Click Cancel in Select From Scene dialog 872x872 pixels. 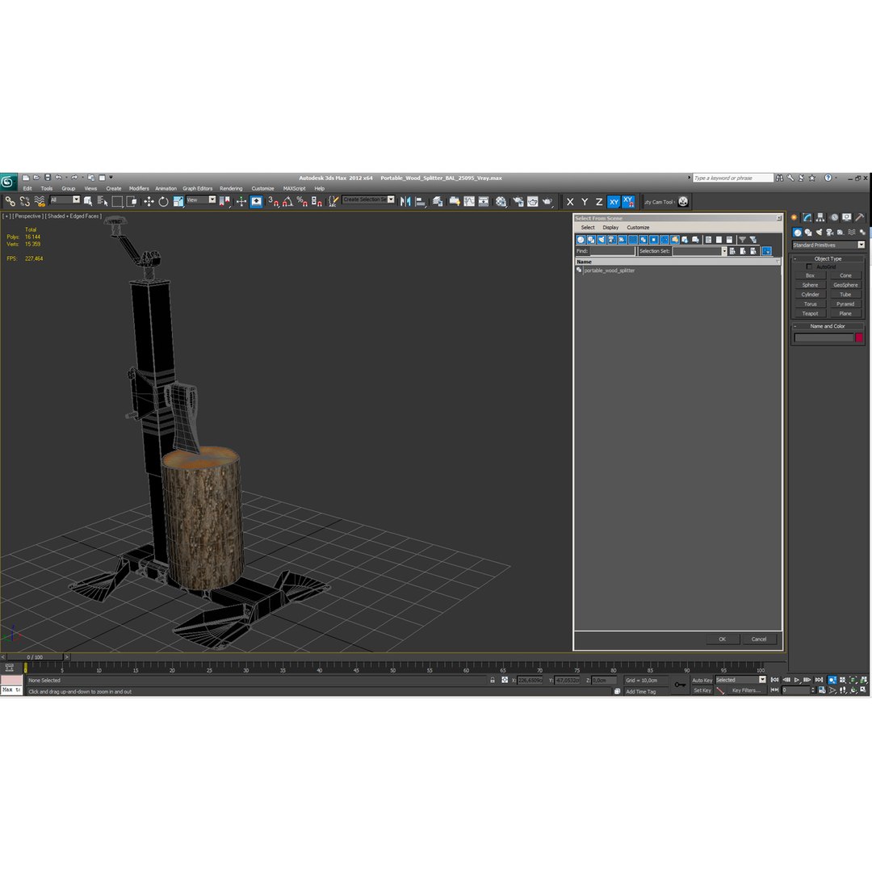758,639
